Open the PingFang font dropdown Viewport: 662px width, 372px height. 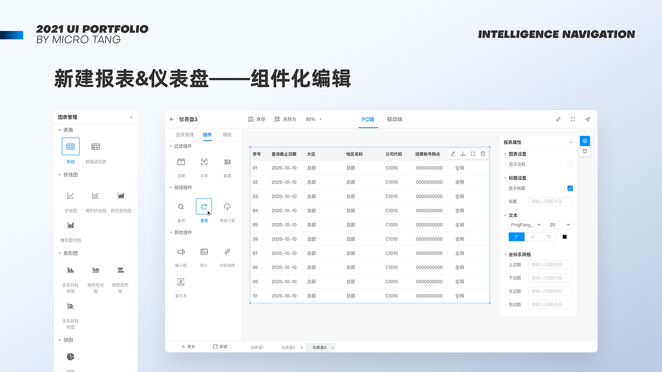point(525,225)
